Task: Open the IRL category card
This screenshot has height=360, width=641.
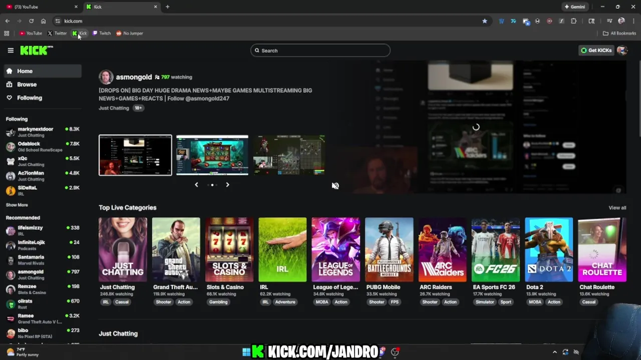Action: click(x=282, y=249)
